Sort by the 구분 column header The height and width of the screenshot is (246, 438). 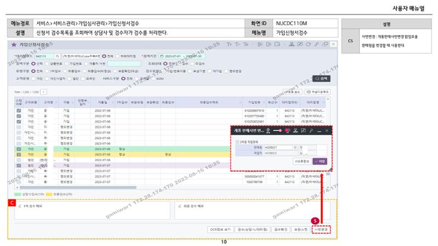click(x=66, y=102)
